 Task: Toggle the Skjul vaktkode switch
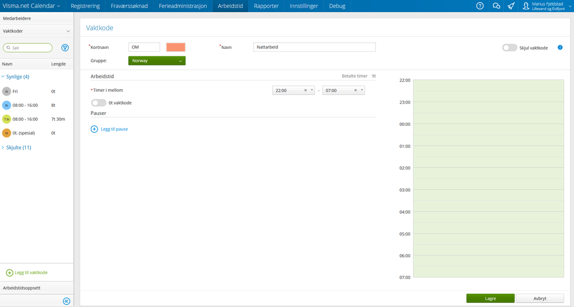tap(510, 48)
